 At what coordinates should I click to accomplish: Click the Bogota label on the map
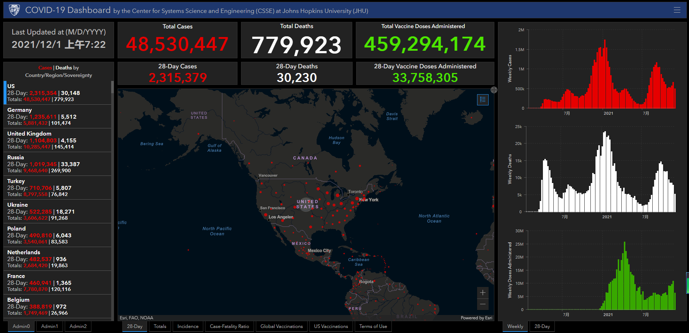[x=366, y=282]
